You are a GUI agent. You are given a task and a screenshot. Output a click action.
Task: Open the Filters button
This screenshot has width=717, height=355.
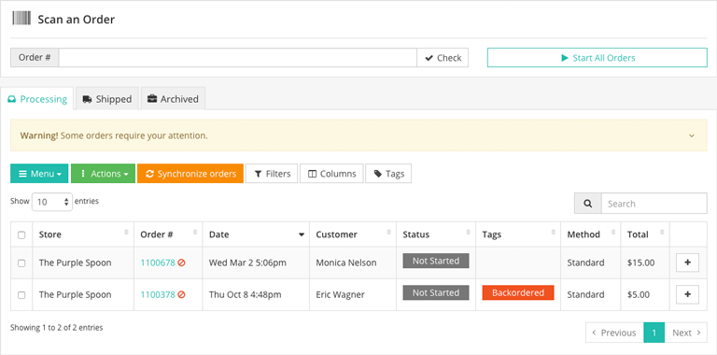coord(272,174)
